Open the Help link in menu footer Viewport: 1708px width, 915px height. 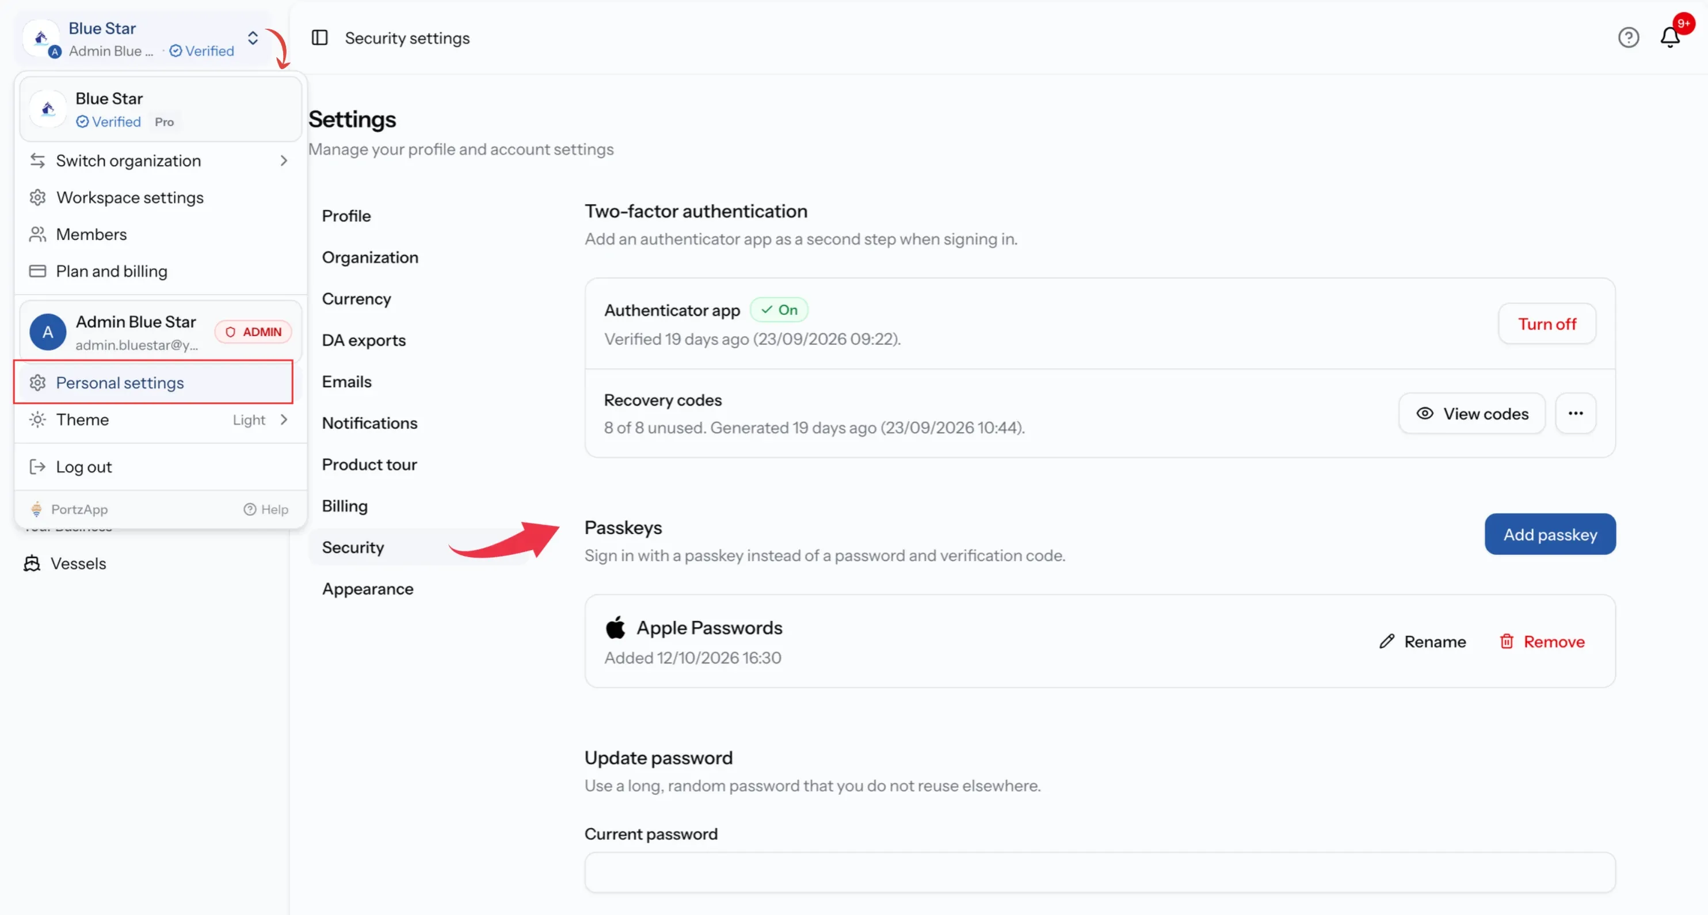(x=266, y=509)
